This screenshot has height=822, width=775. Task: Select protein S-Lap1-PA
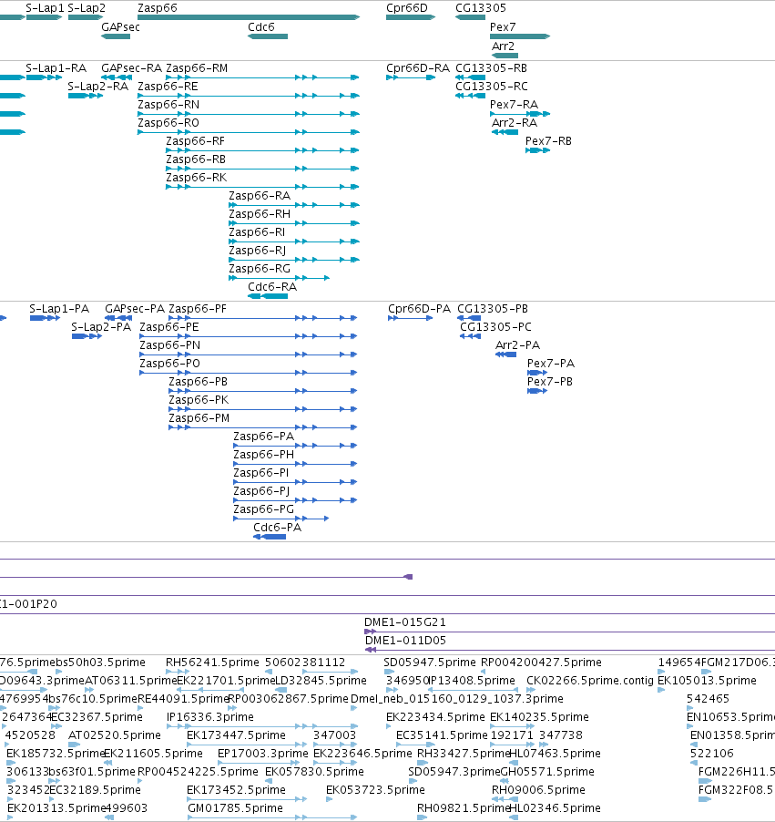point(58,309)
